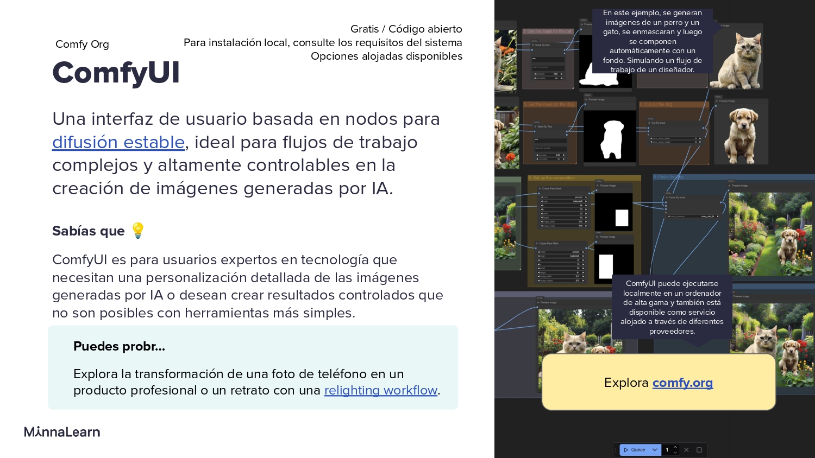
Task: Click the upper white rectangle mask preview
Action: [x=614, y=212]
